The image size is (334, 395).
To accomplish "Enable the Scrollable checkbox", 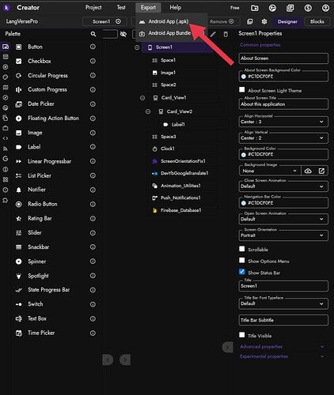I will [x=242, y=249].
